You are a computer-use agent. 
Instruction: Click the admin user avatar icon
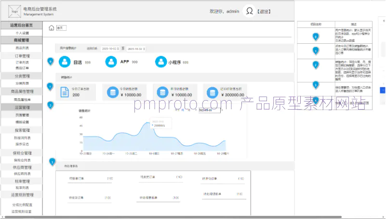(249, 11)
